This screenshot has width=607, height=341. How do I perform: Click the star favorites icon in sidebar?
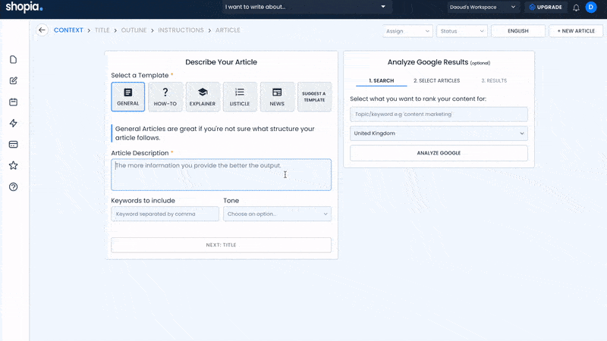coord(13,166)
